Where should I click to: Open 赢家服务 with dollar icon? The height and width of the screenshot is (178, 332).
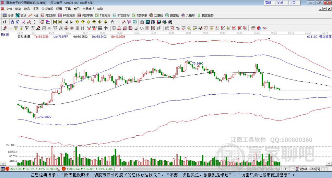click(205, 16)
